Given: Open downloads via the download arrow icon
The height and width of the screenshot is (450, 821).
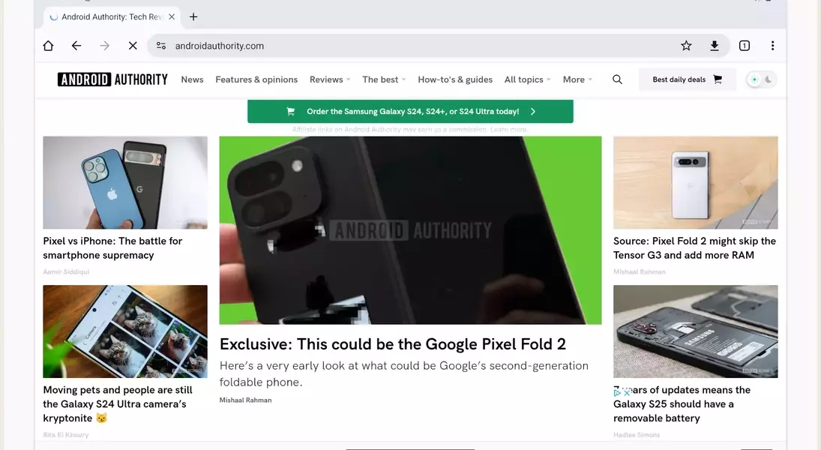Looking at the screenshot, I should 715,46.
